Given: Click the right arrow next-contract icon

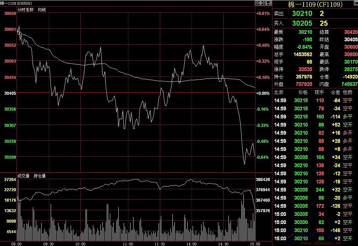Looking at the screenshot, I should click(x=263, y=3).
